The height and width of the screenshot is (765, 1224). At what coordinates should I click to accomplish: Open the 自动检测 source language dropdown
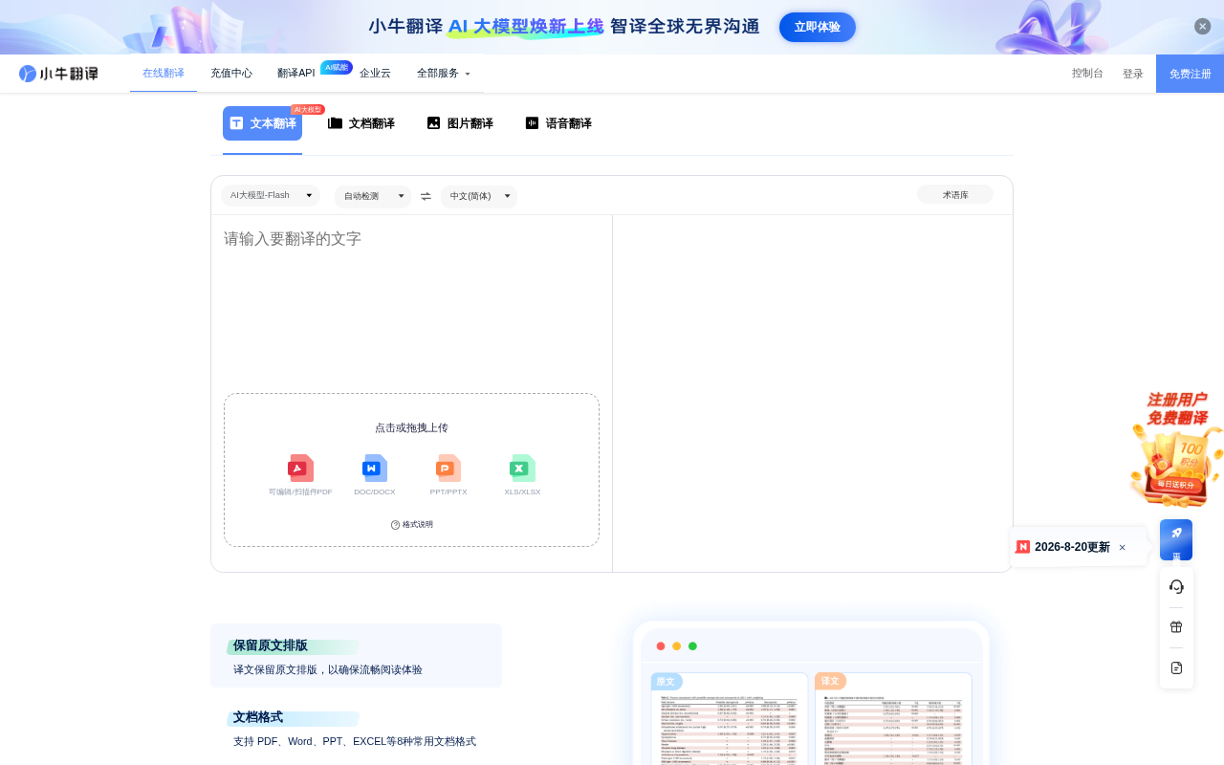[x=373, y=196]
